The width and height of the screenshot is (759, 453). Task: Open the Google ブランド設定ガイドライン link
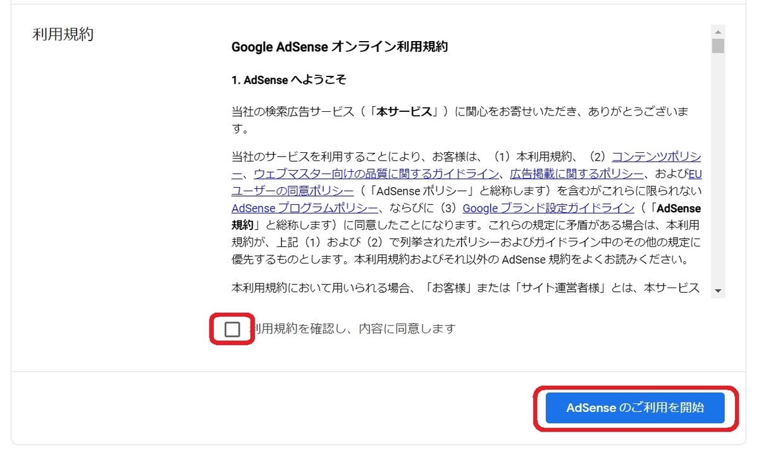[548, 208]
